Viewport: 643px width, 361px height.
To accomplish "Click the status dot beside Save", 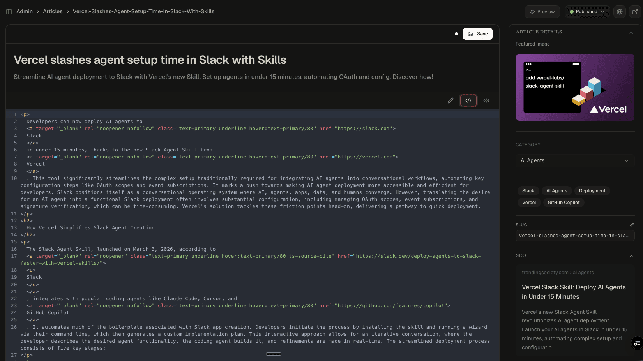I will coord(456,34).
